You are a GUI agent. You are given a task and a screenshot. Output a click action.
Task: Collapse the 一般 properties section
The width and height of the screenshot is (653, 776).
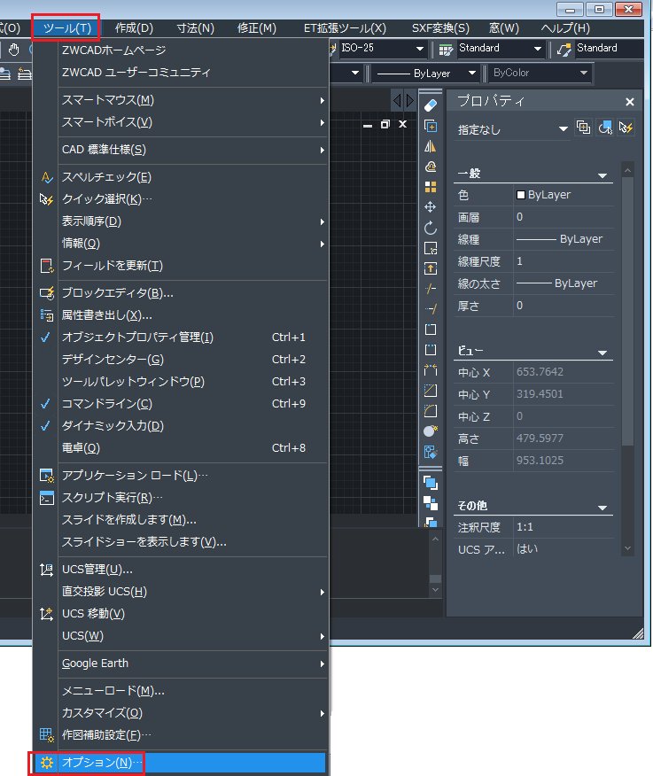pos(602,175)
